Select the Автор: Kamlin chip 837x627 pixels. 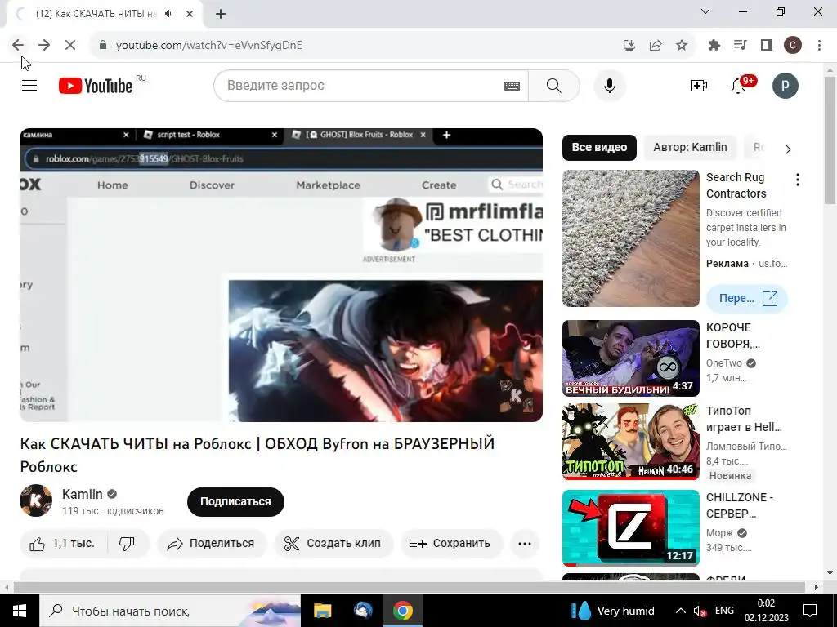[x=690, y=147]
